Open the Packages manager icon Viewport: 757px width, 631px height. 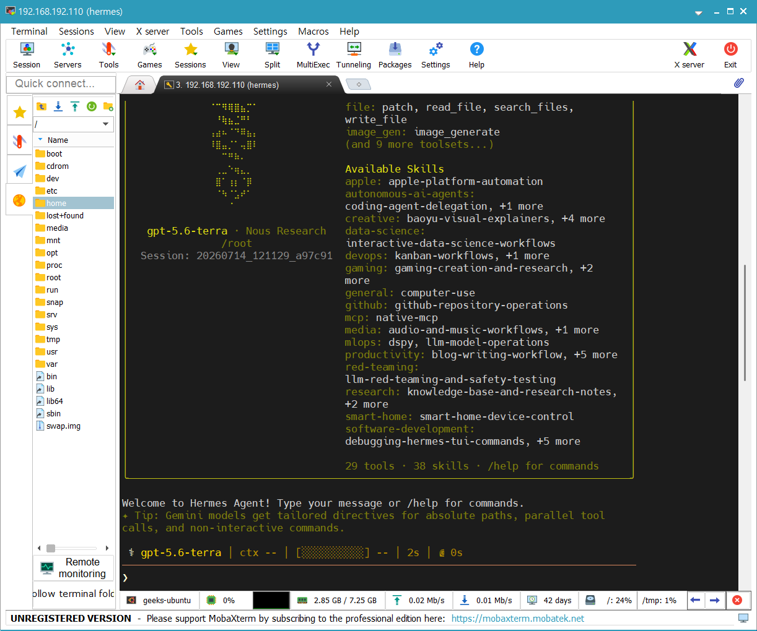395,55
